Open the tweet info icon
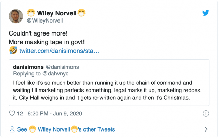219x138 pixels. [x=206, y=113]
